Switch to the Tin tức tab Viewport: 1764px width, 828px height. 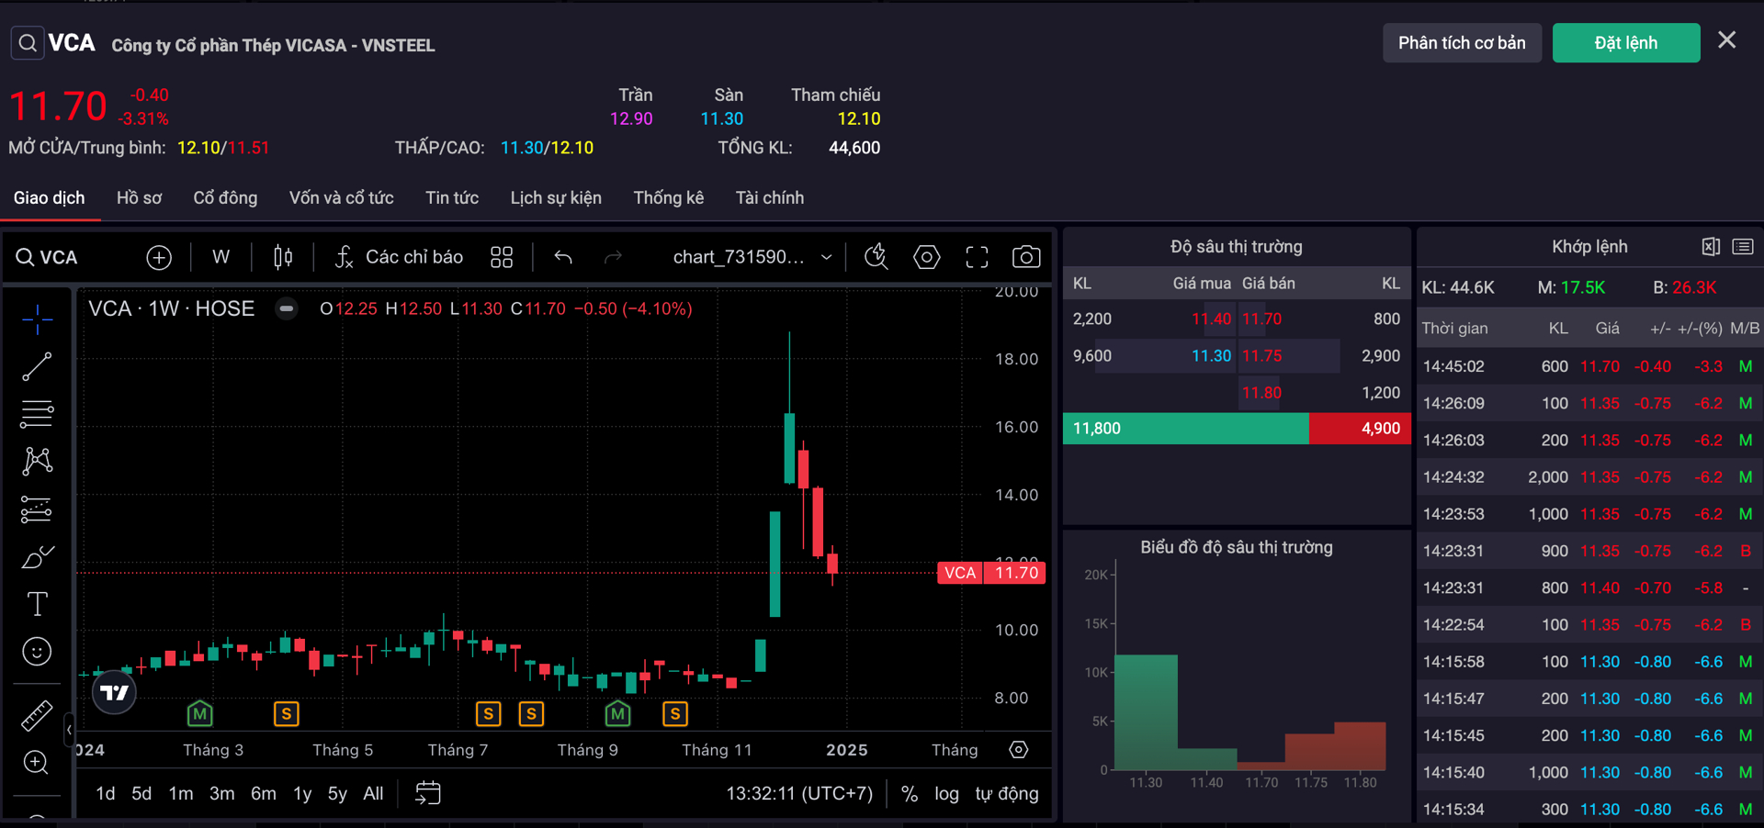tap(451, 198)
